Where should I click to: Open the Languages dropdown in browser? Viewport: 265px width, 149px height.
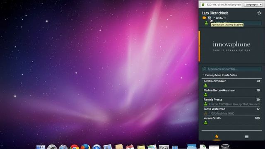click(253, 5)
